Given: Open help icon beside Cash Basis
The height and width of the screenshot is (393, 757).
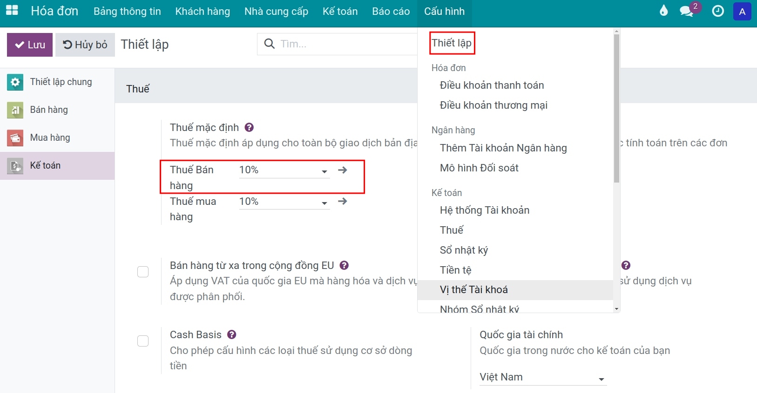Looking at the screenshot, I should point(232,334).
